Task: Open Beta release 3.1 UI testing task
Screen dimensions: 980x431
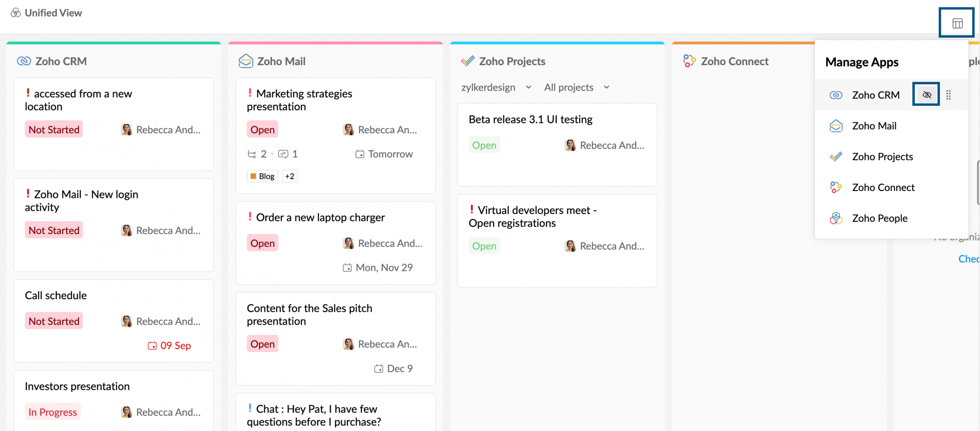Action: pyautogui.click(x=530, y=120)
